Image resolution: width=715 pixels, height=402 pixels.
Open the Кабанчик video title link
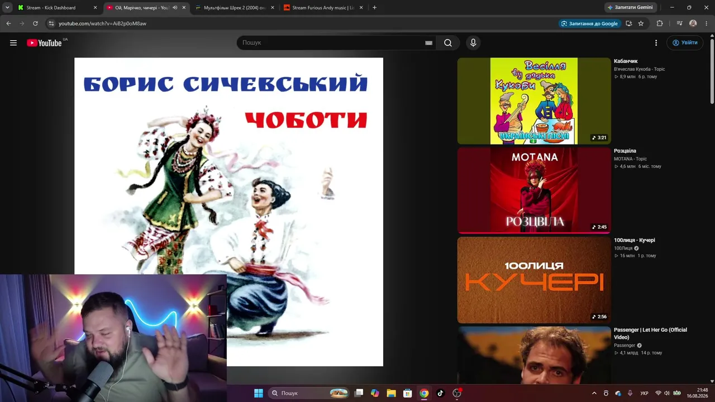(x=626, y=61)
